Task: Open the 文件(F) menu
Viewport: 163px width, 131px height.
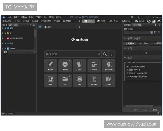Action: 9,17
